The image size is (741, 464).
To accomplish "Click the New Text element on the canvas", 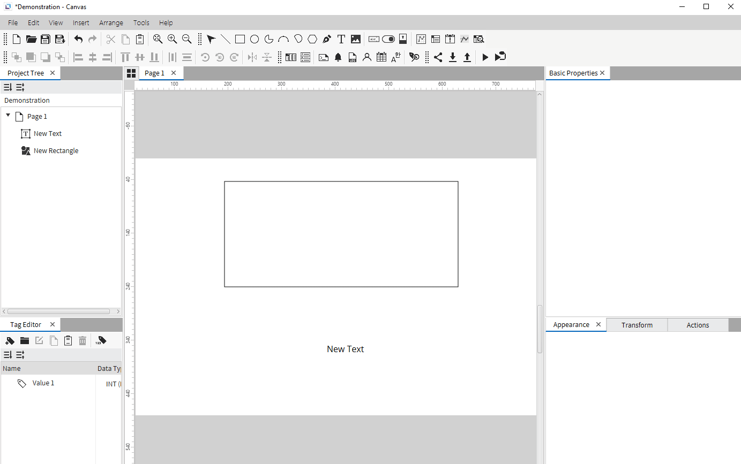I will [x=346, y=348].
